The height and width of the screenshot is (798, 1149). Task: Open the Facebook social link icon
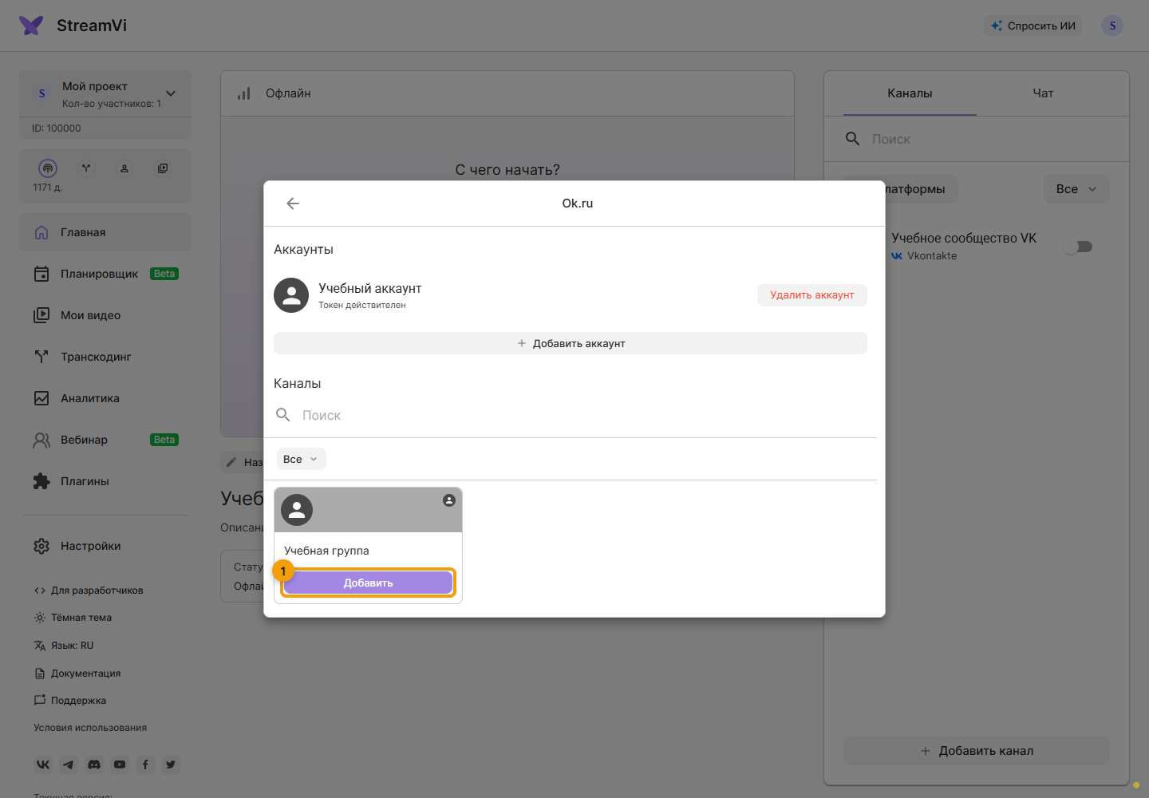(145, 764)
